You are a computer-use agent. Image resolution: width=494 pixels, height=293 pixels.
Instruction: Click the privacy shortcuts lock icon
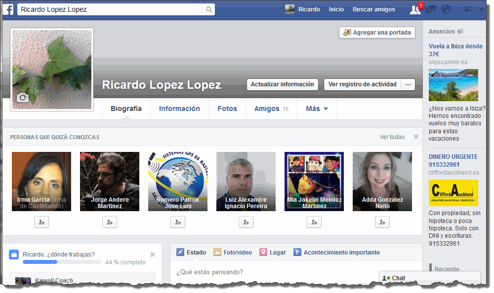[x=468, y=9]
